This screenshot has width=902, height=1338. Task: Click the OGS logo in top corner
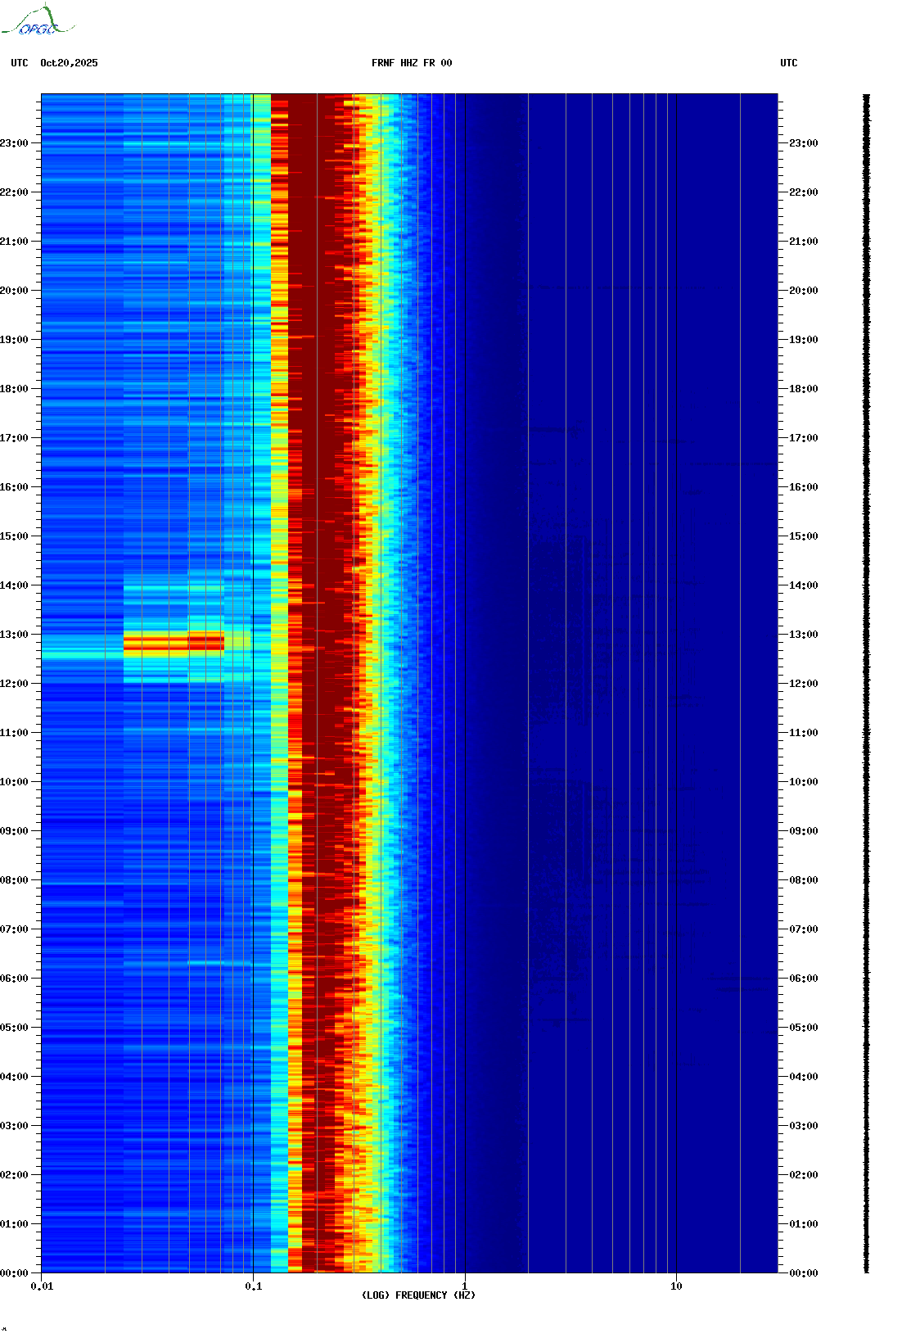coord(38,21)
